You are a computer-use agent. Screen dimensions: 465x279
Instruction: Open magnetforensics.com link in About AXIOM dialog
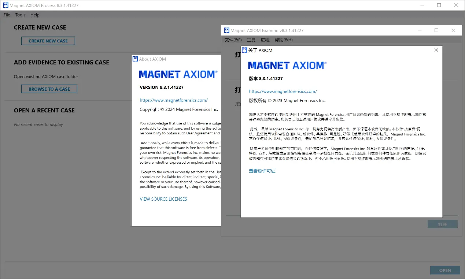click(x=174, y=100)
